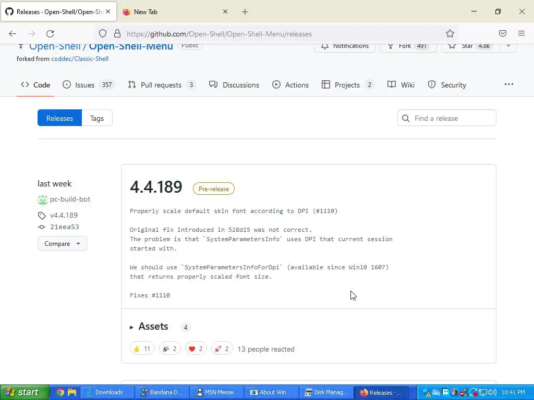This screenshot has height=400, width=534.
Task: Click the Pre-release label badge
Action: coord(213,189)
